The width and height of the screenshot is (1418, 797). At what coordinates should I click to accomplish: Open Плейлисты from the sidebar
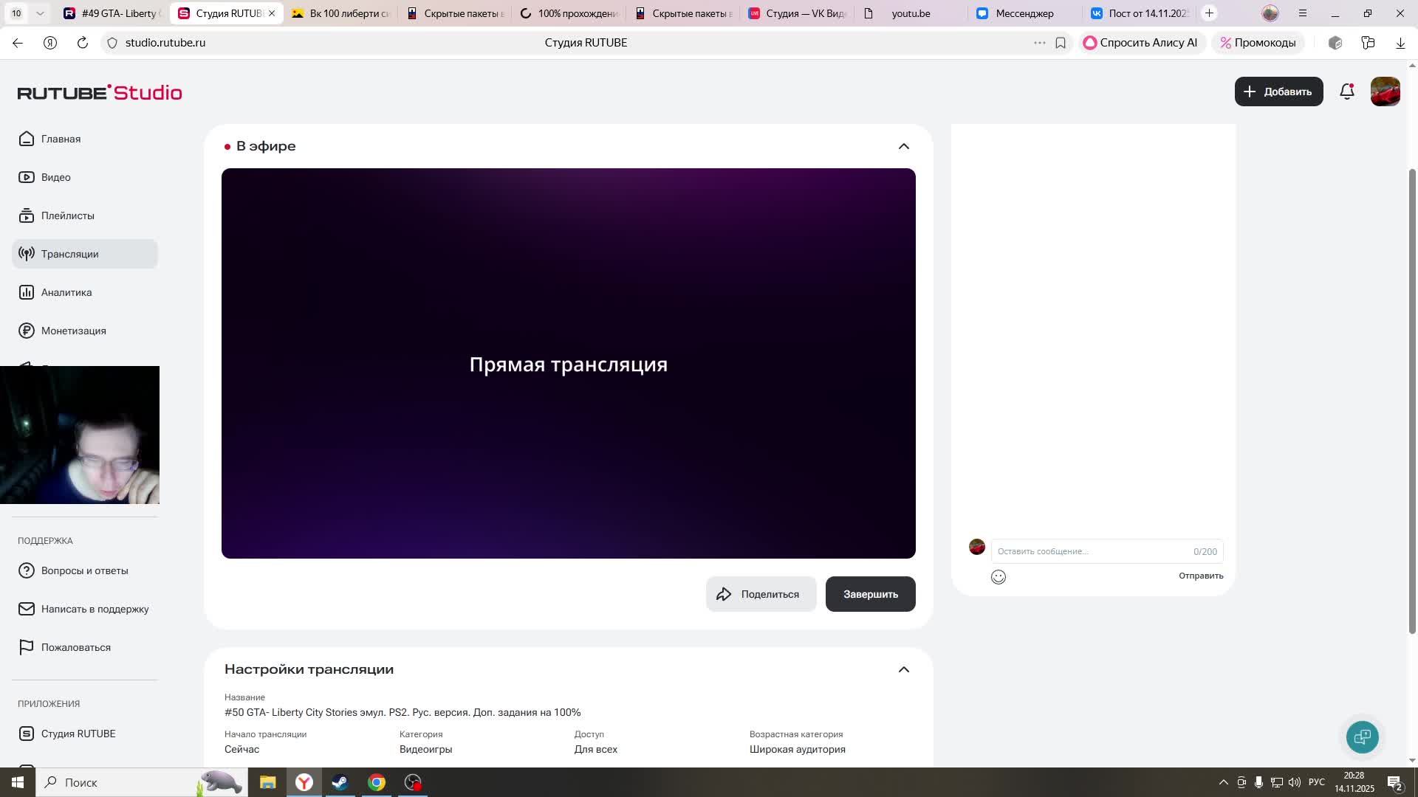tap(67, 215)
